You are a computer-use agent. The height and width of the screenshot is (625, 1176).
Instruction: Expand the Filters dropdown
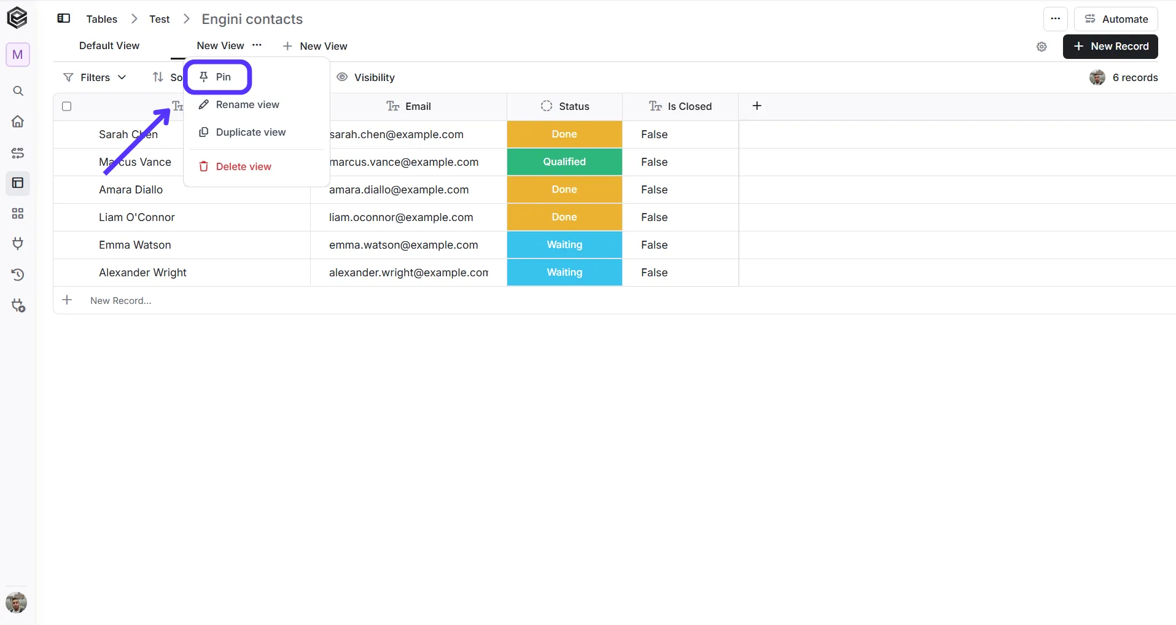point(95,77)
